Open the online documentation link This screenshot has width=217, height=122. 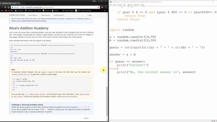(x=70, y=97)
